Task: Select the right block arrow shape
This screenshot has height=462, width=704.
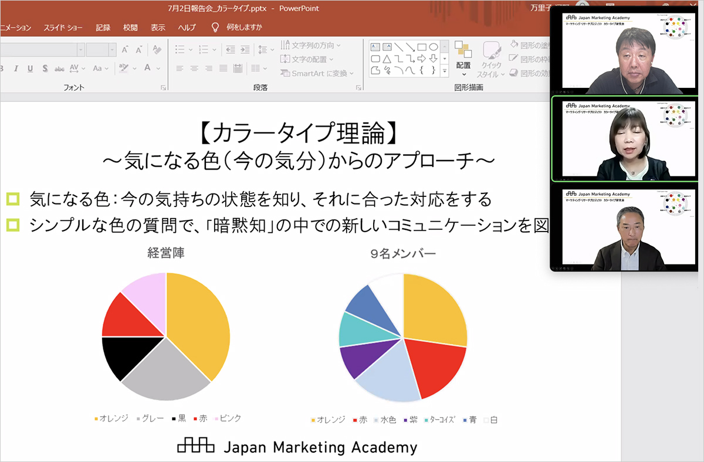Action: [422, 59]
